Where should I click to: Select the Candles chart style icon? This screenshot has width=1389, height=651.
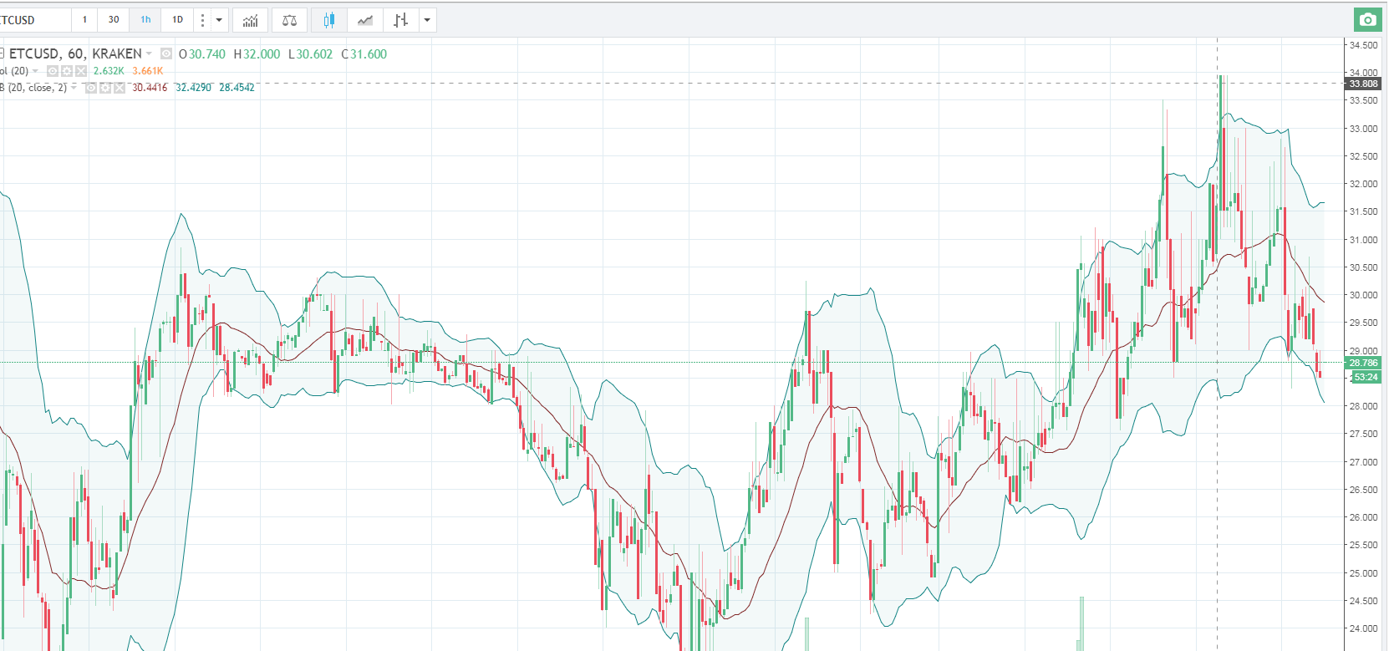[x=328, y=20]
